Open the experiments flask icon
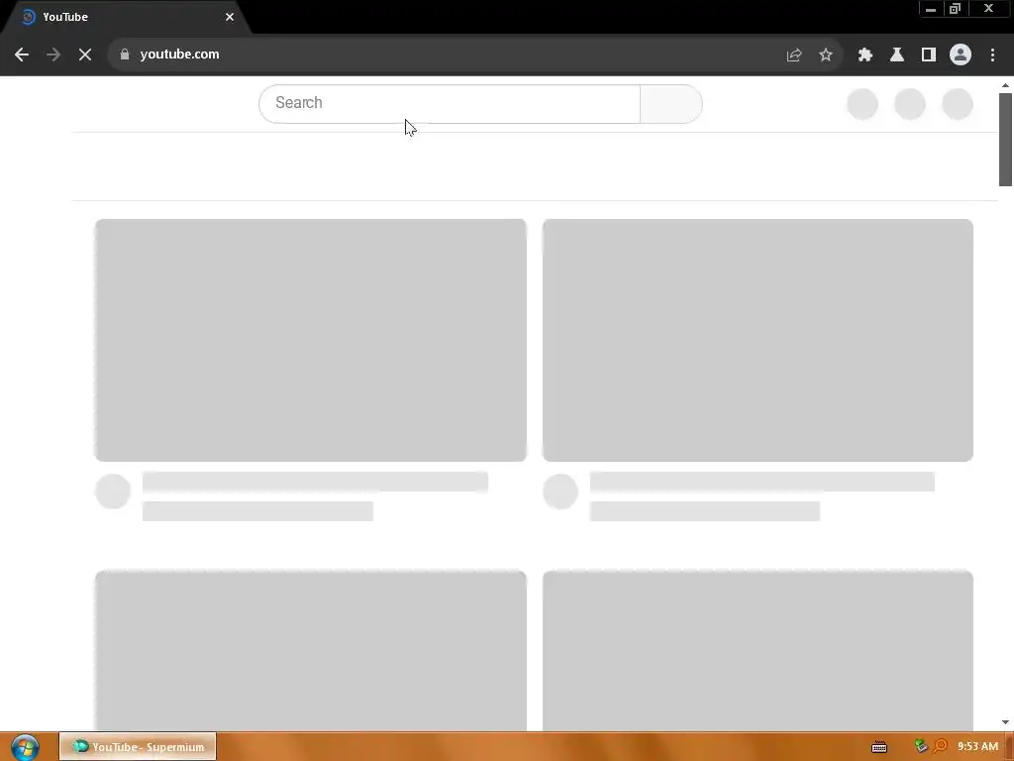1014x761 pixels. pos(897,55)
